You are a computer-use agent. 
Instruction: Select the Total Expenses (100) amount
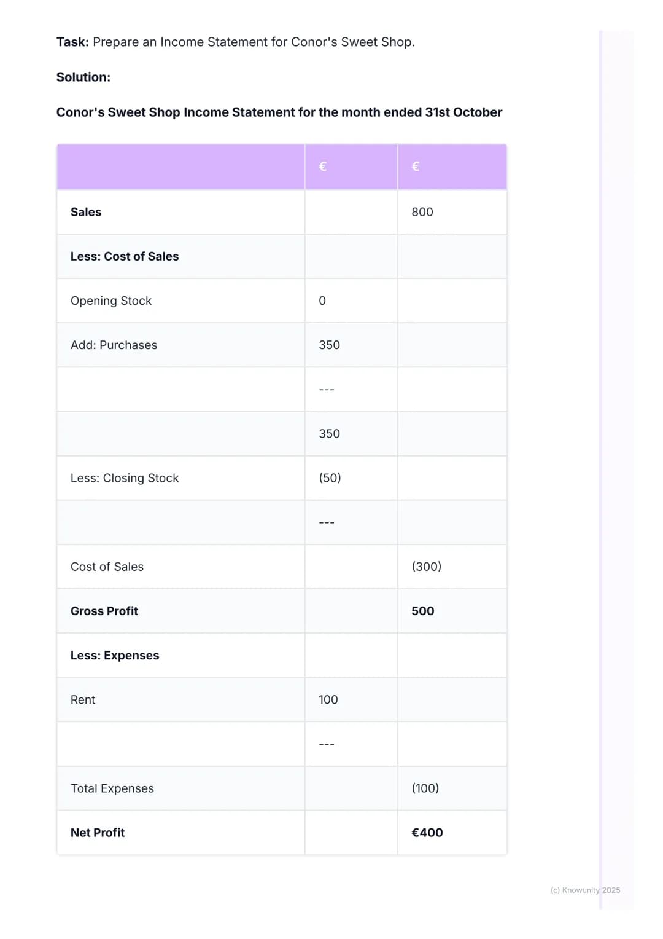[x=425, y=788]
